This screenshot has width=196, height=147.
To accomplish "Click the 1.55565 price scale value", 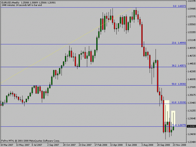I will coord(192,24).
